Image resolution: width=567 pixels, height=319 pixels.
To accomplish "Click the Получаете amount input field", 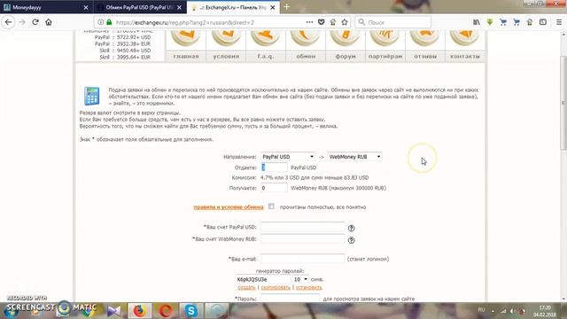I will point(274,188).
